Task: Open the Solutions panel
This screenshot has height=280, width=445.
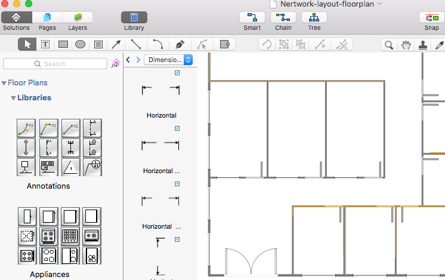Action: coord(16,17)
